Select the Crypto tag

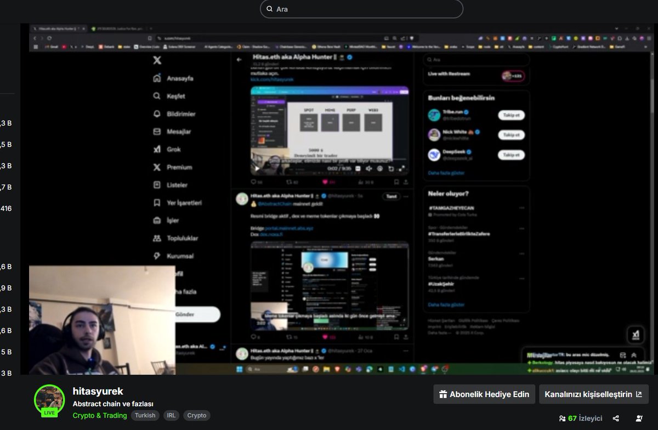197,415
